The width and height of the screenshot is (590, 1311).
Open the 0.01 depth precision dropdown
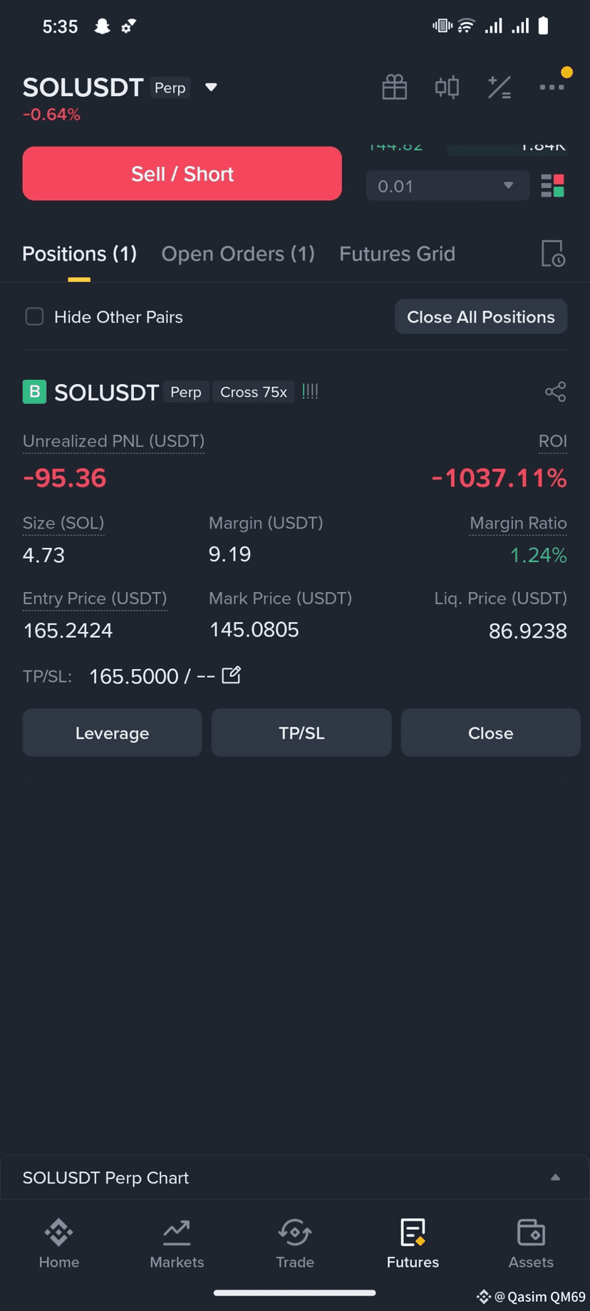click(447, 186)
